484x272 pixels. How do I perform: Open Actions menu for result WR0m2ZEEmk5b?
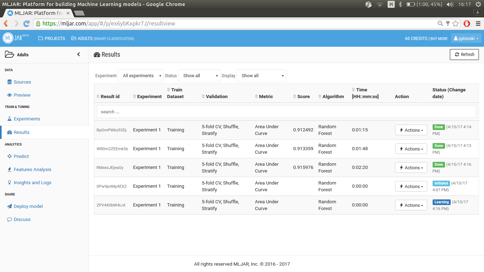click(x=411, y=149)
